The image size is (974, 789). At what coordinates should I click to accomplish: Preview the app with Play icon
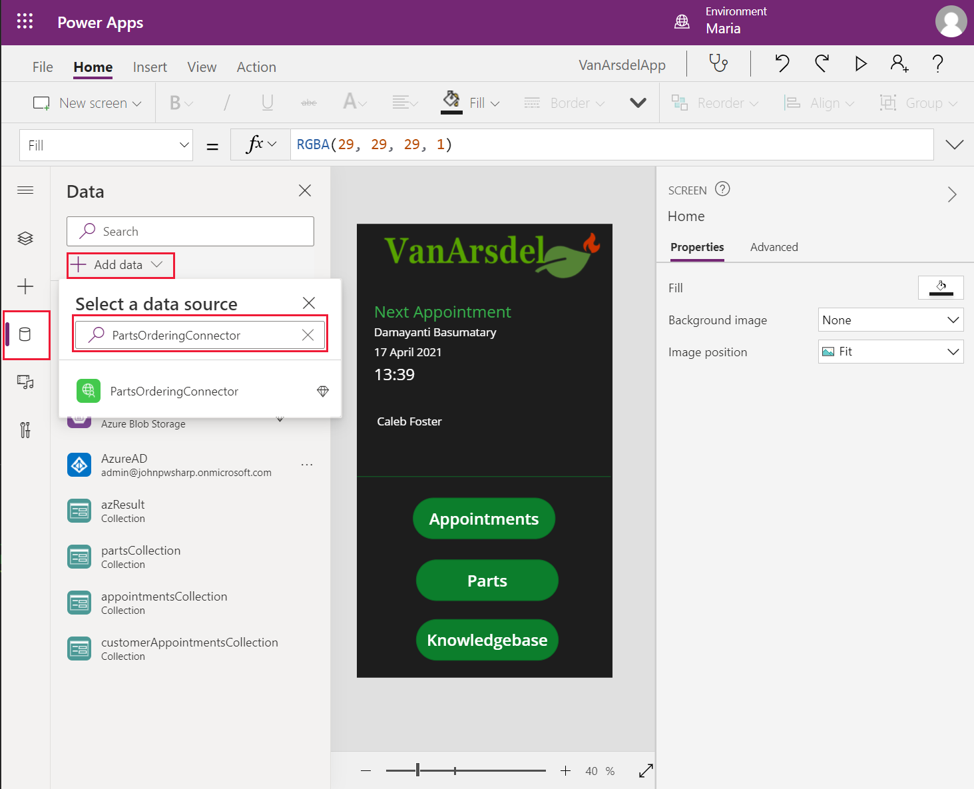[861, 63]
